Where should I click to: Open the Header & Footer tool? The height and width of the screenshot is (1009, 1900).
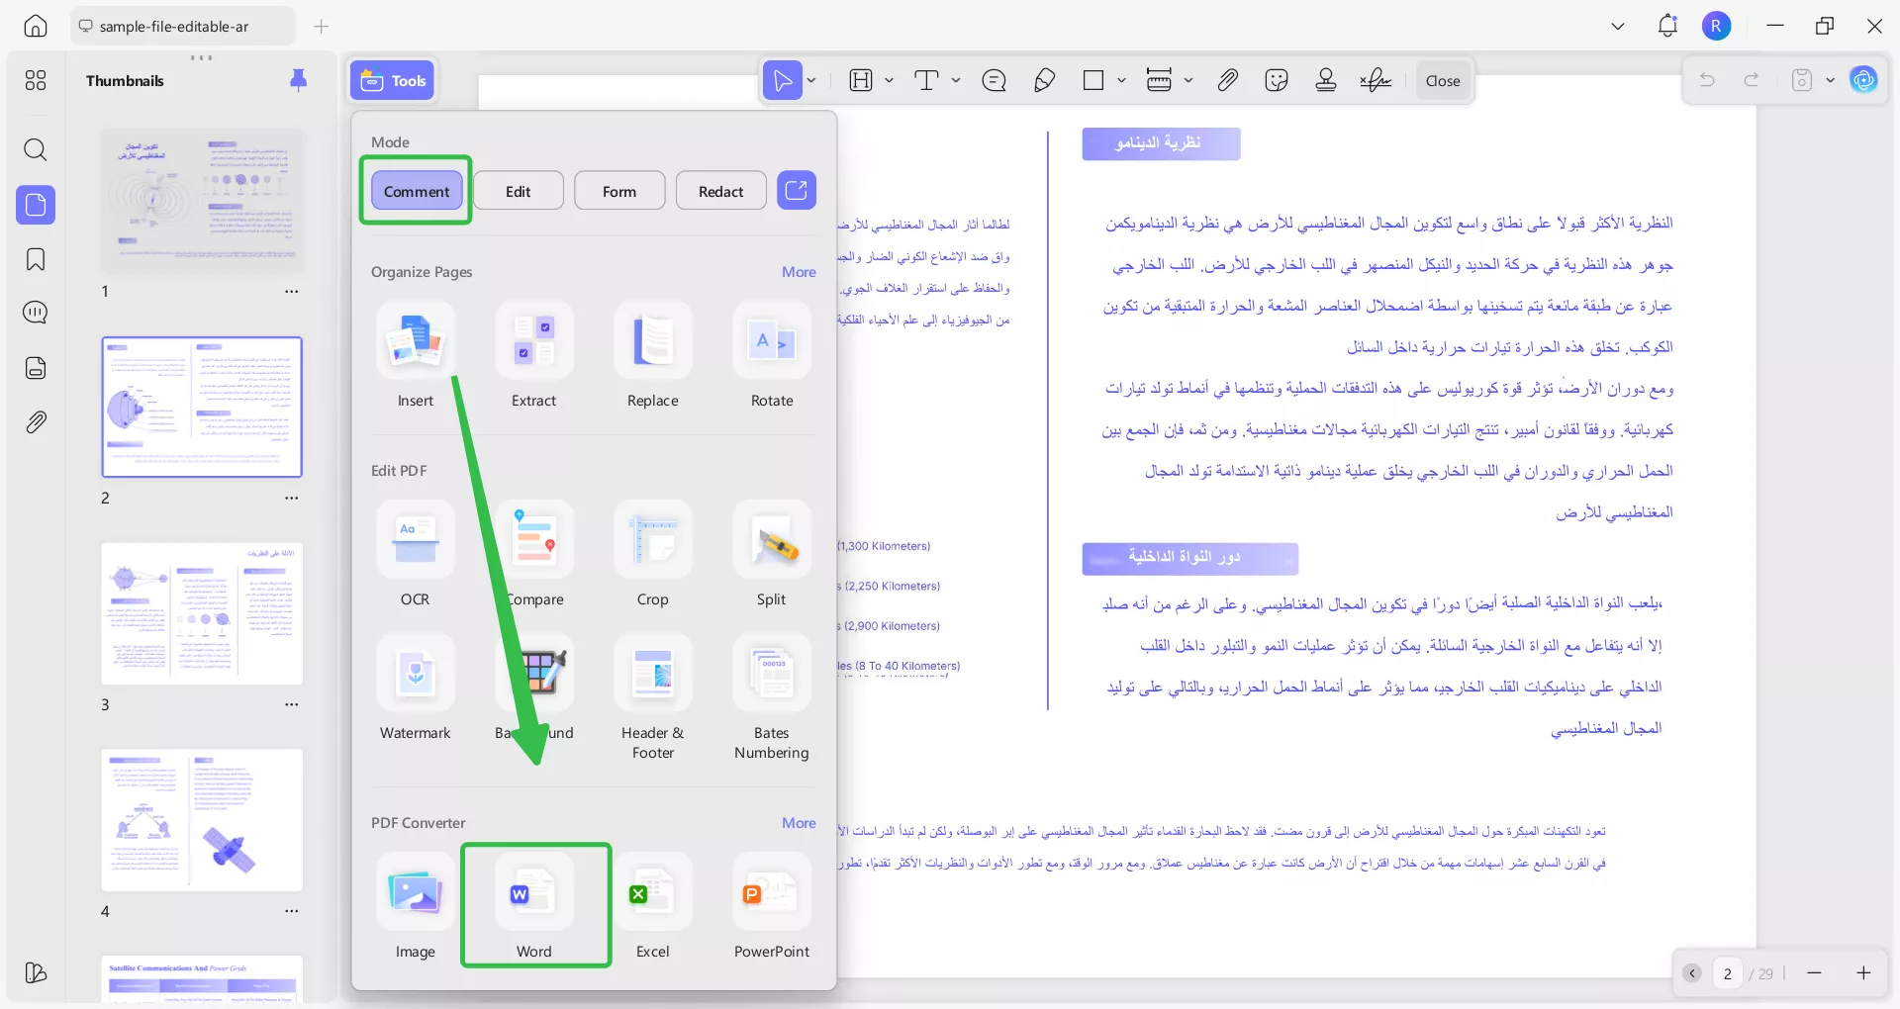[x=653, y=698]
